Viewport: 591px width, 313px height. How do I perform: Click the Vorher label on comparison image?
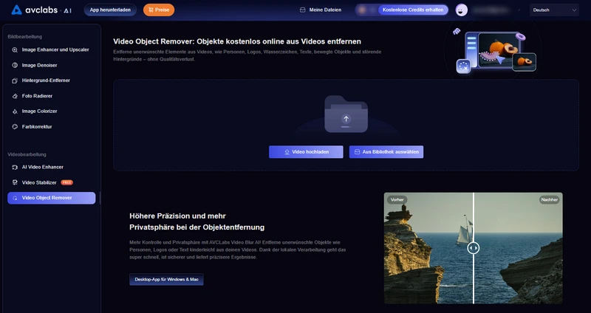coord(397,199)
